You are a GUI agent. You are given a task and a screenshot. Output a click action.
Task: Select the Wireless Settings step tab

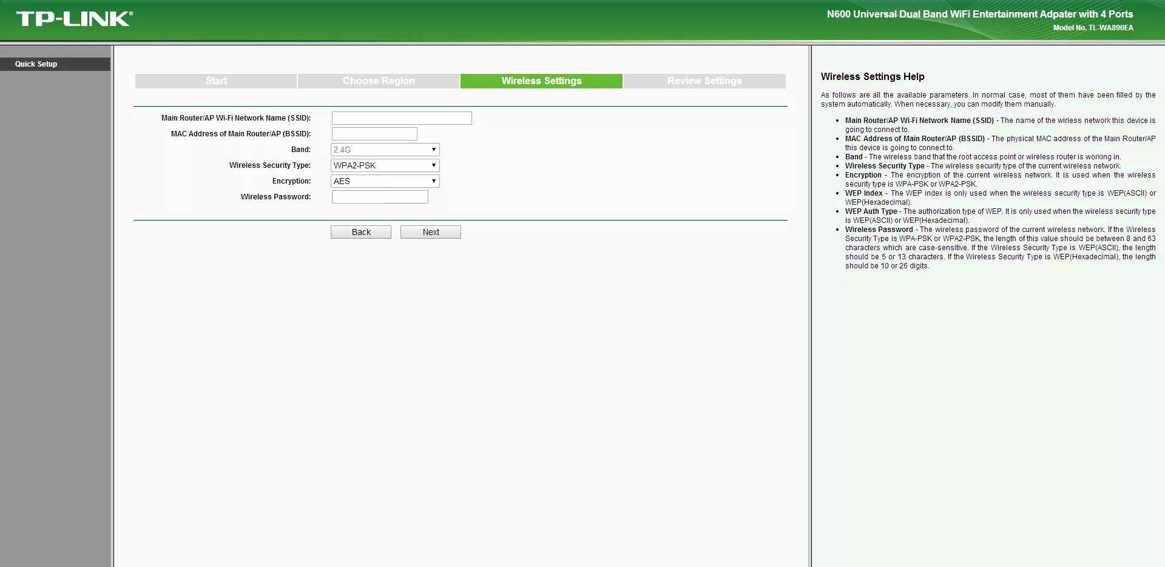541,81
